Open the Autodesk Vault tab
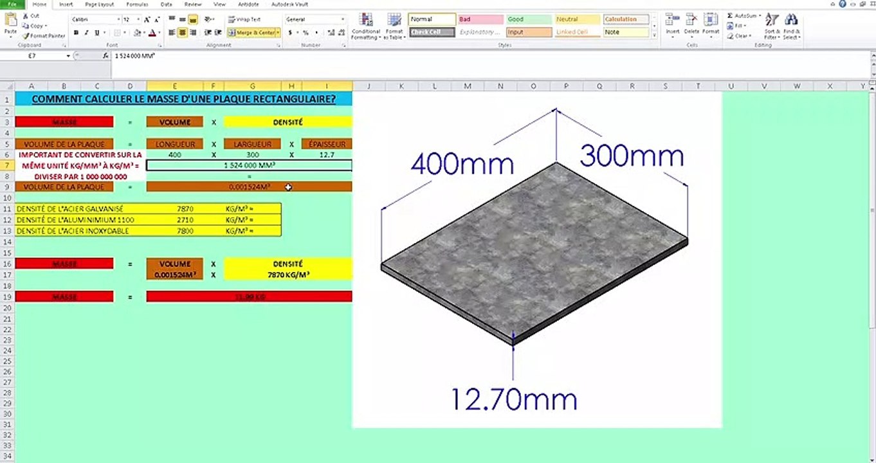This screenshot has width=876, height=463. pyautogui.click(x=290, y=4)
